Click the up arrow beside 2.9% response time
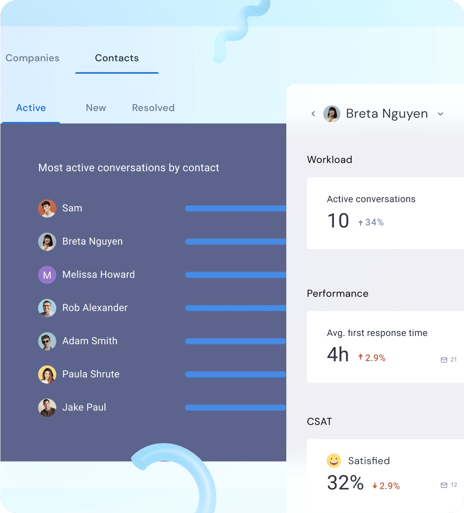Screen dimensions: 464x513 point(360,357)
